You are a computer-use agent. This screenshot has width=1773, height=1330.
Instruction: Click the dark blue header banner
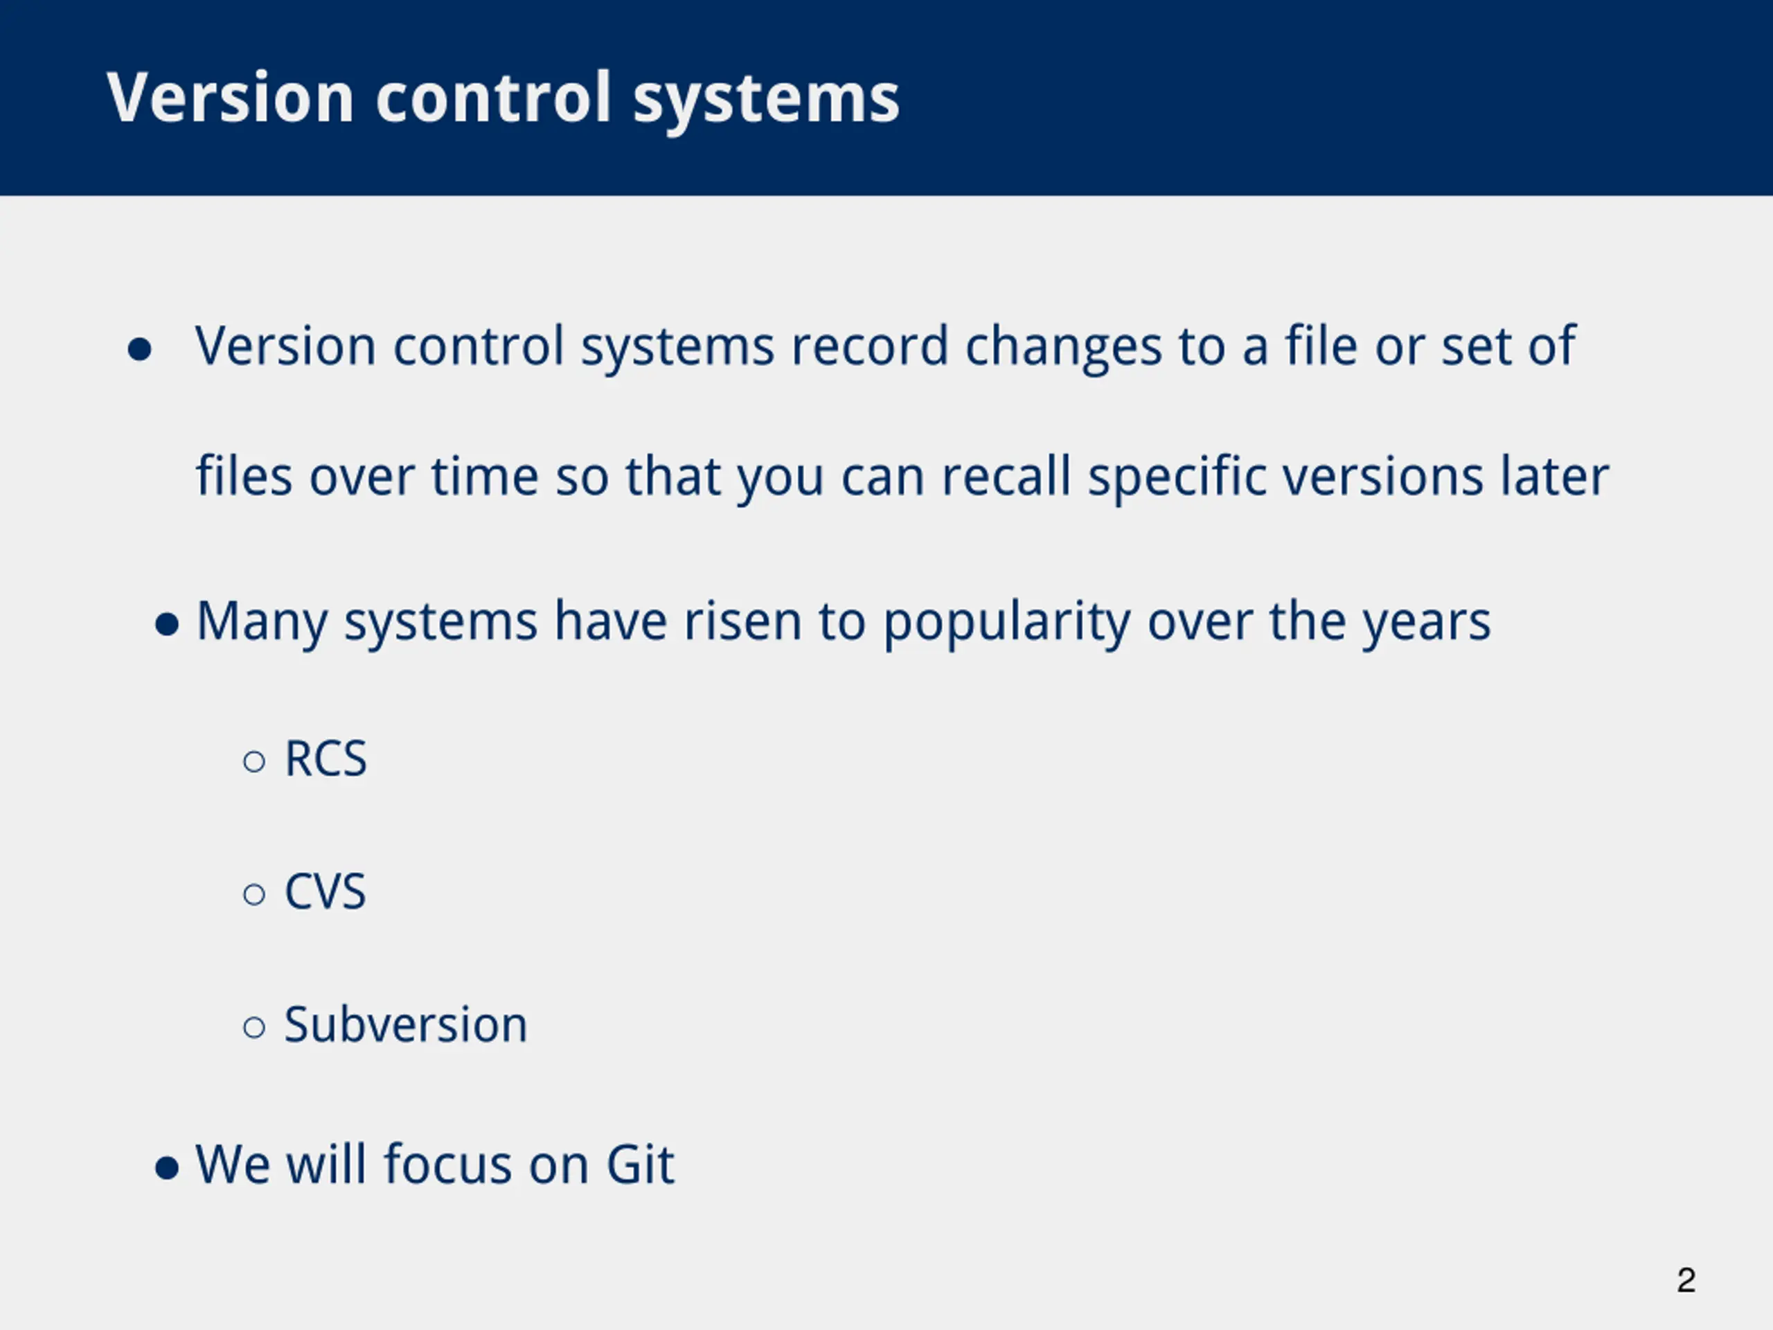(886, 98)
